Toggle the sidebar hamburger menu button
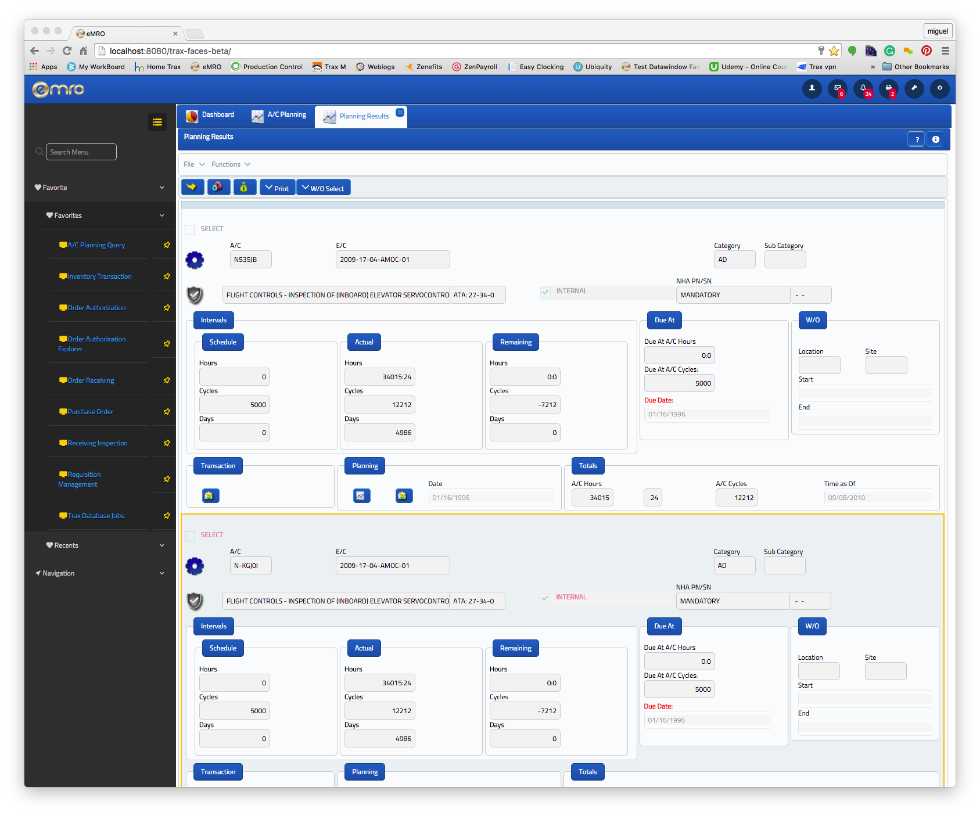The image size is (980, 816). [x=157, y=122]
